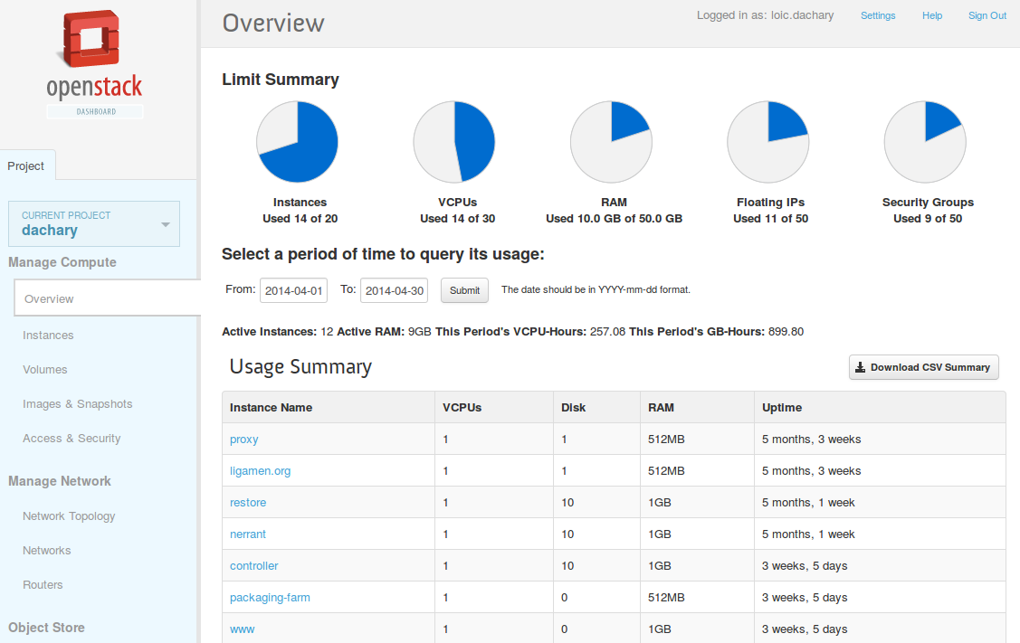The height and width of the screenshot is (643, 1020).
Task: Select Instances in the sidebar
Action: tap(48, 335)
